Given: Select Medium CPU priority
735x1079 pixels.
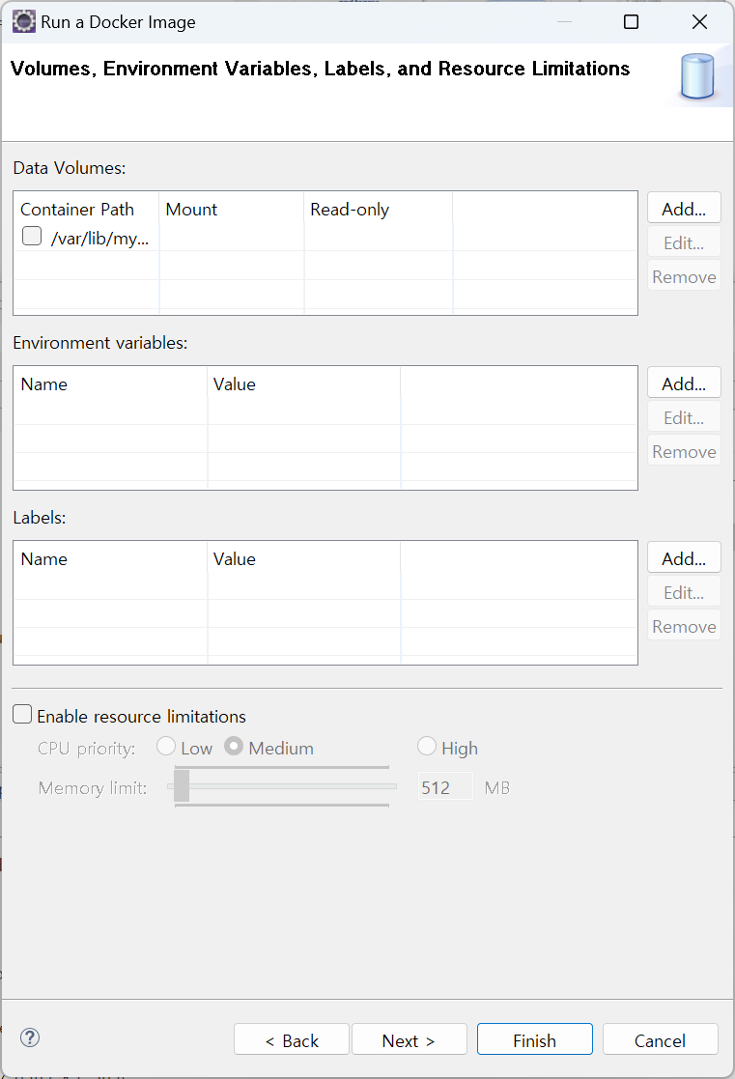Looking at the screenshot, I should (x=234, y=747).
